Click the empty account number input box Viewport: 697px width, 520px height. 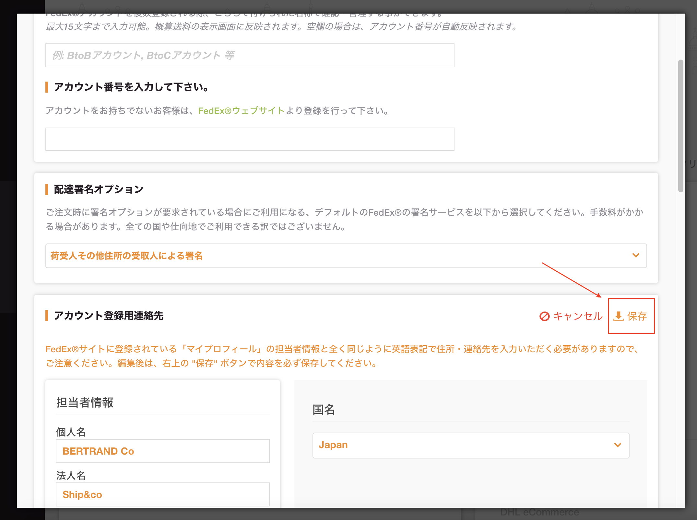pyautogui.click(x=250, y=139)
